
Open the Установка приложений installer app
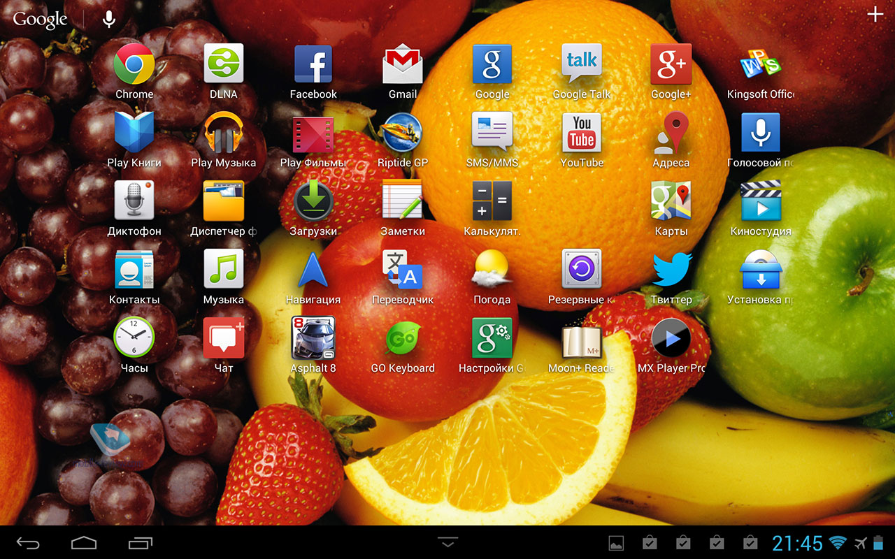click(x=761, y=270)
